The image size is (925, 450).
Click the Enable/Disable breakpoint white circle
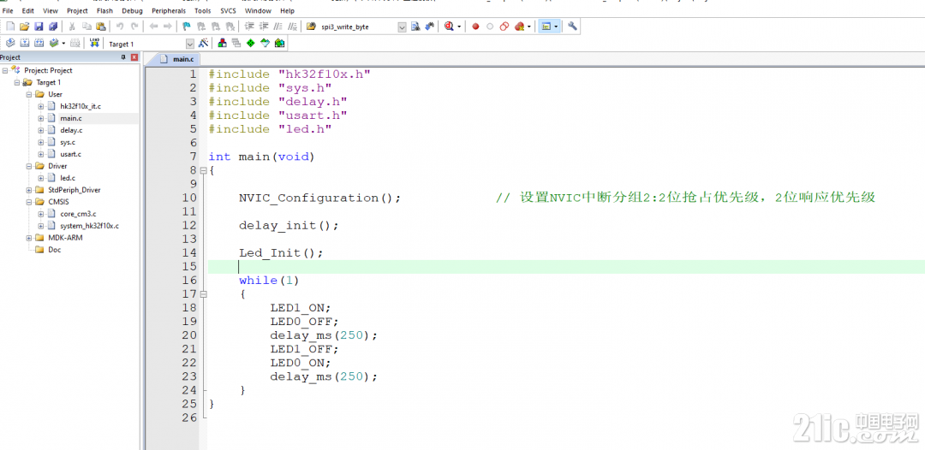(490, 27)
